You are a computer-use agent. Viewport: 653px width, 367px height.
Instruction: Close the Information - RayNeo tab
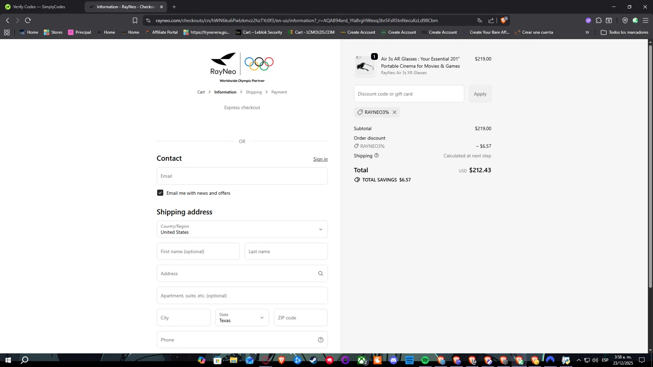point(162,7)
